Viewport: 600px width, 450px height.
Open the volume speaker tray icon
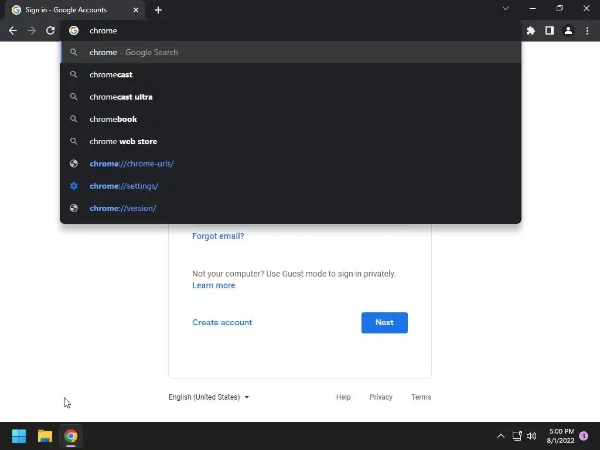pyautogui.click(x=531, y=436)
